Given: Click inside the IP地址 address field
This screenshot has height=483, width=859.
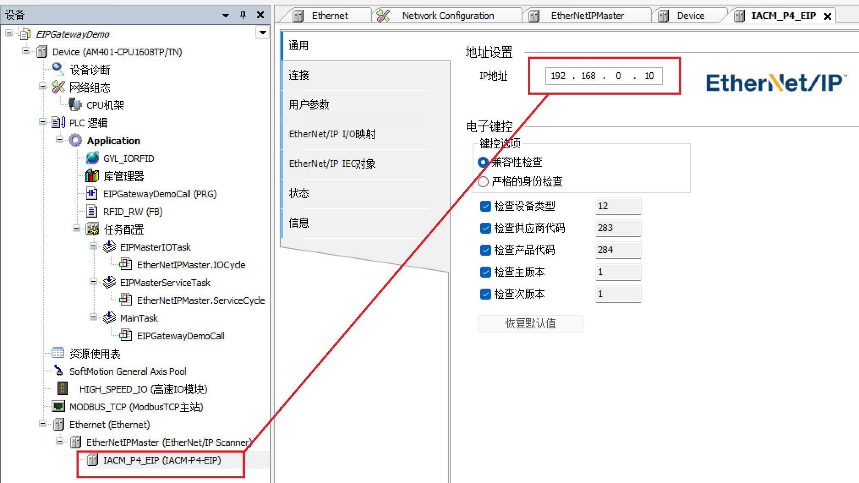Looking at the screenshot, I should (602, 76).
